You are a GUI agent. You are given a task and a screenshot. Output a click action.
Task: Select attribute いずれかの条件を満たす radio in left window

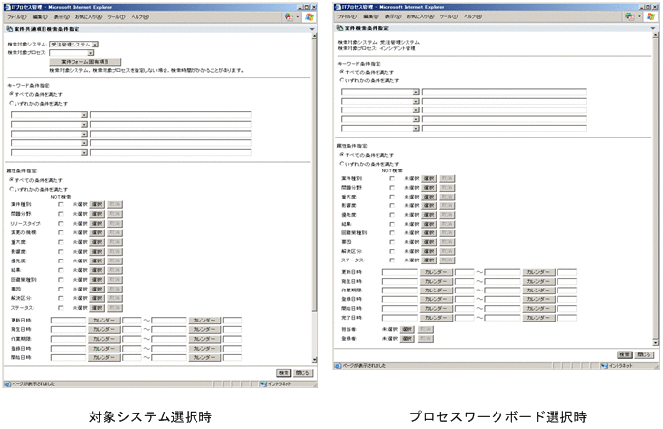click(x=12, y=189)
